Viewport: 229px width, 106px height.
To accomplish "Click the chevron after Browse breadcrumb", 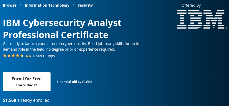I will (x=20, y=5).
